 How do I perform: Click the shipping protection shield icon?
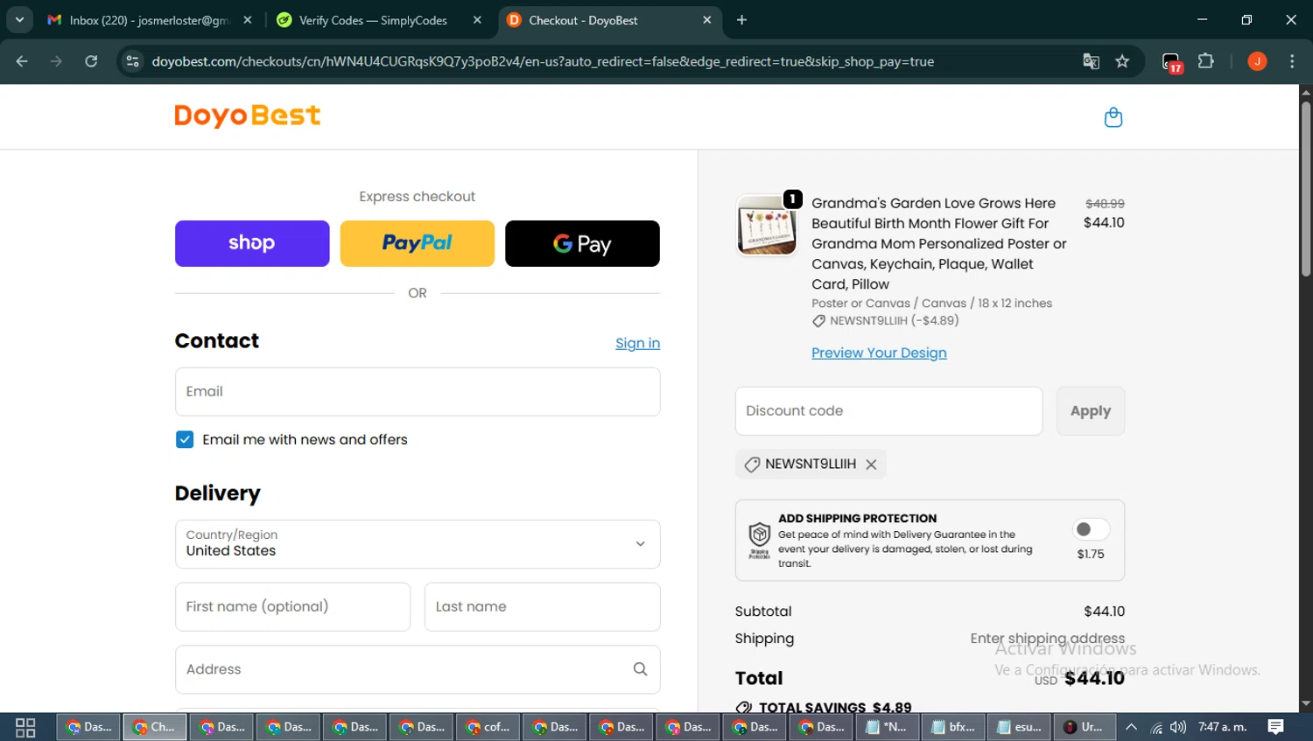tap(759, 539)
